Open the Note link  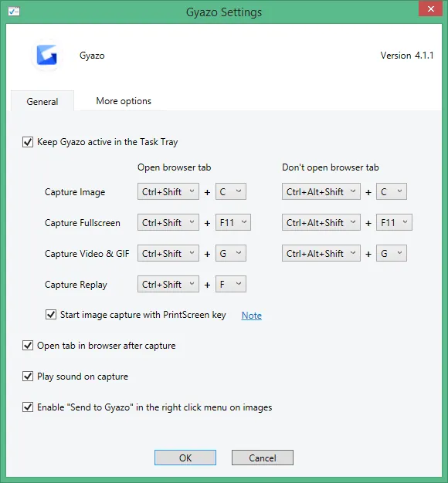pyautogui.click(x=252, y=315)
